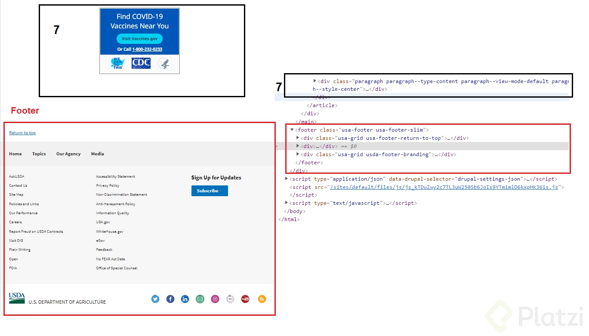Expand the usa-footer-return-to-top div node

298,138
